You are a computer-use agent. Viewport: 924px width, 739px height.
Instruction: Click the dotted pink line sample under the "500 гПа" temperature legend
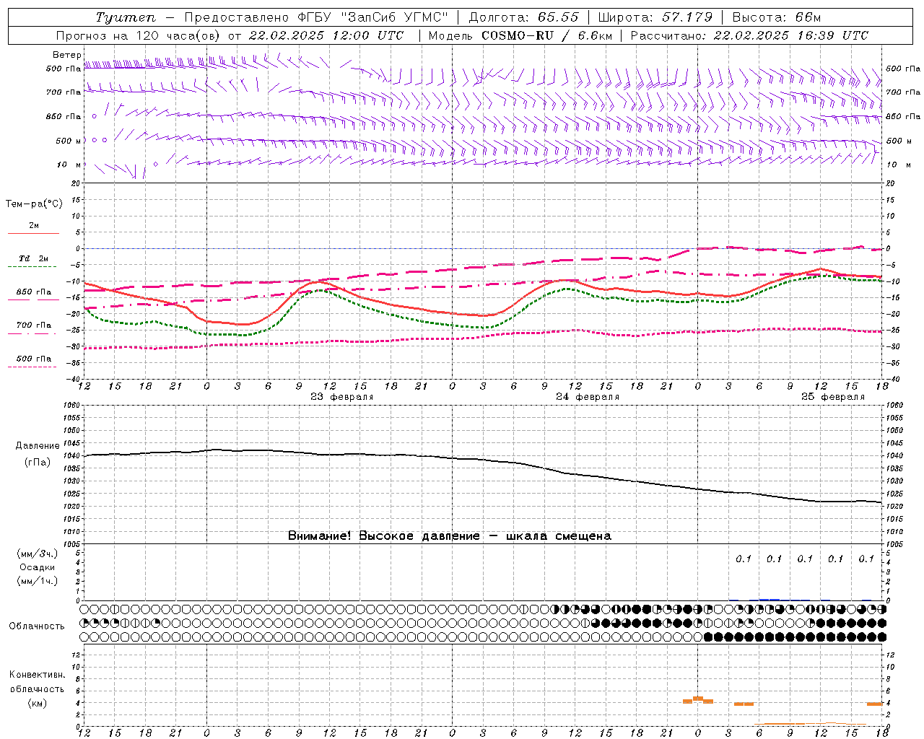click(x=32, y=367)
